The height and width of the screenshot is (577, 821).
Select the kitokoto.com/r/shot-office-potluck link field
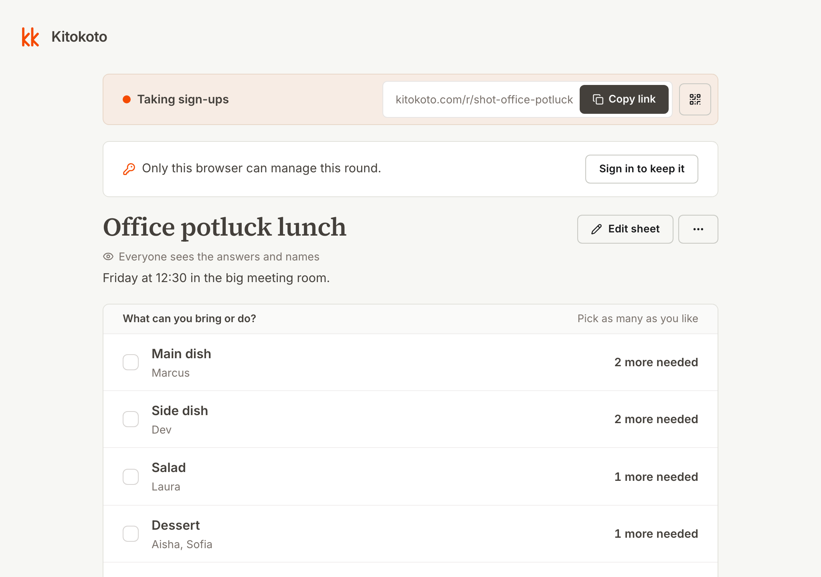pyautogui.click(x=484, y=99)
